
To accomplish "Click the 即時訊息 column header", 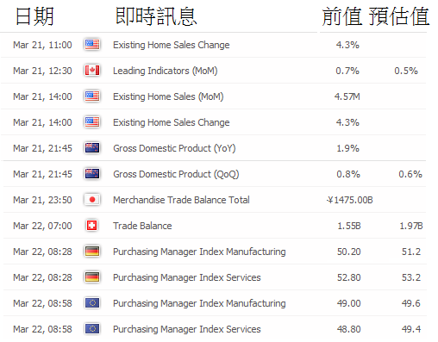I will click(x=156, y=16).
